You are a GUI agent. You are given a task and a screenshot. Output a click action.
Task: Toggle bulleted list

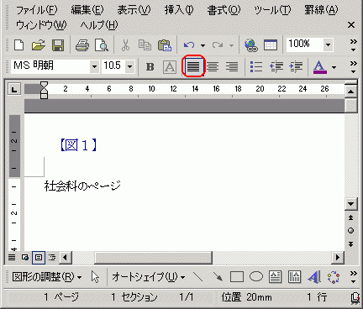pyautogui.click(x=256, y=66)
